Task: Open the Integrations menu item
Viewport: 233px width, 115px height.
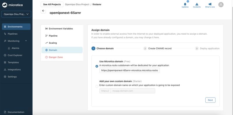Action: point(16,70)
